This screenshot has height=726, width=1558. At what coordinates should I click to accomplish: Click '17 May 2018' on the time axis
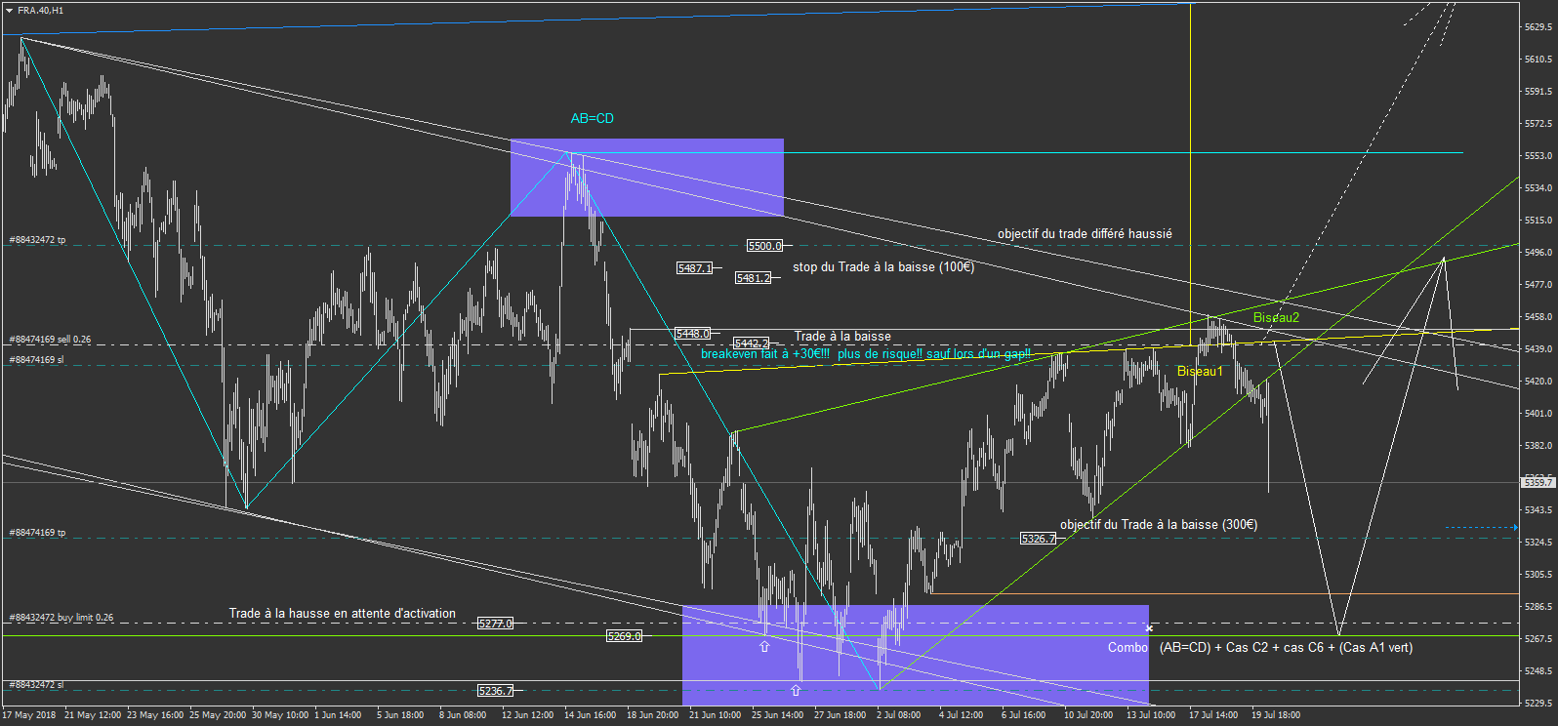(29, 715)
